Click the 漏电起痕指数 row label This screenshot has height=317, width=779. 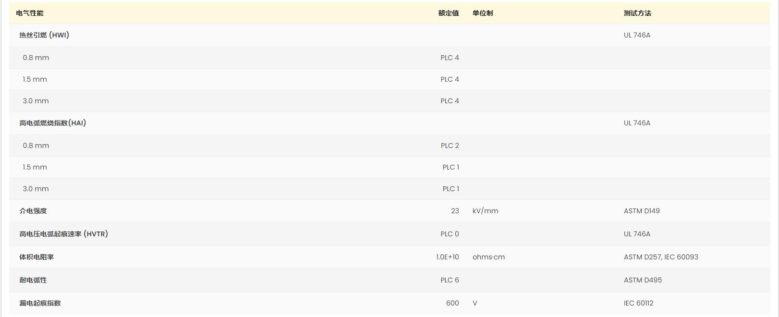(x=40, y=303)
